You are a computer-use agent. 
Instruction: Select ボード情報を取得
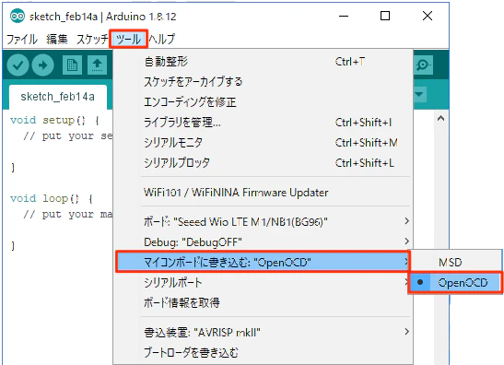click(x=263, y=302)
